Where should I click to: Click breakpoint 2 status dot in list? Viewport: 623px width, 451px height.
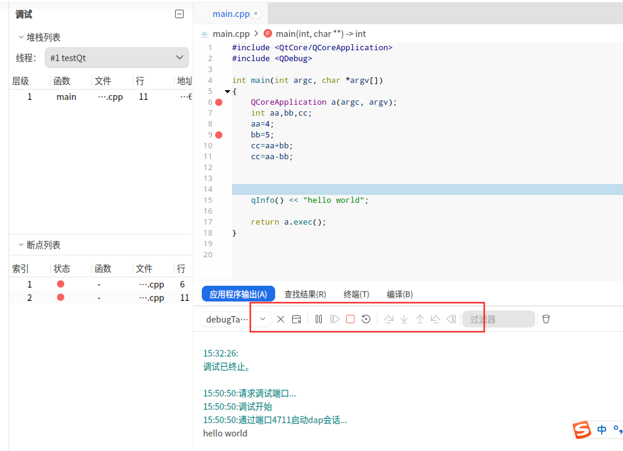click(61, 297)
